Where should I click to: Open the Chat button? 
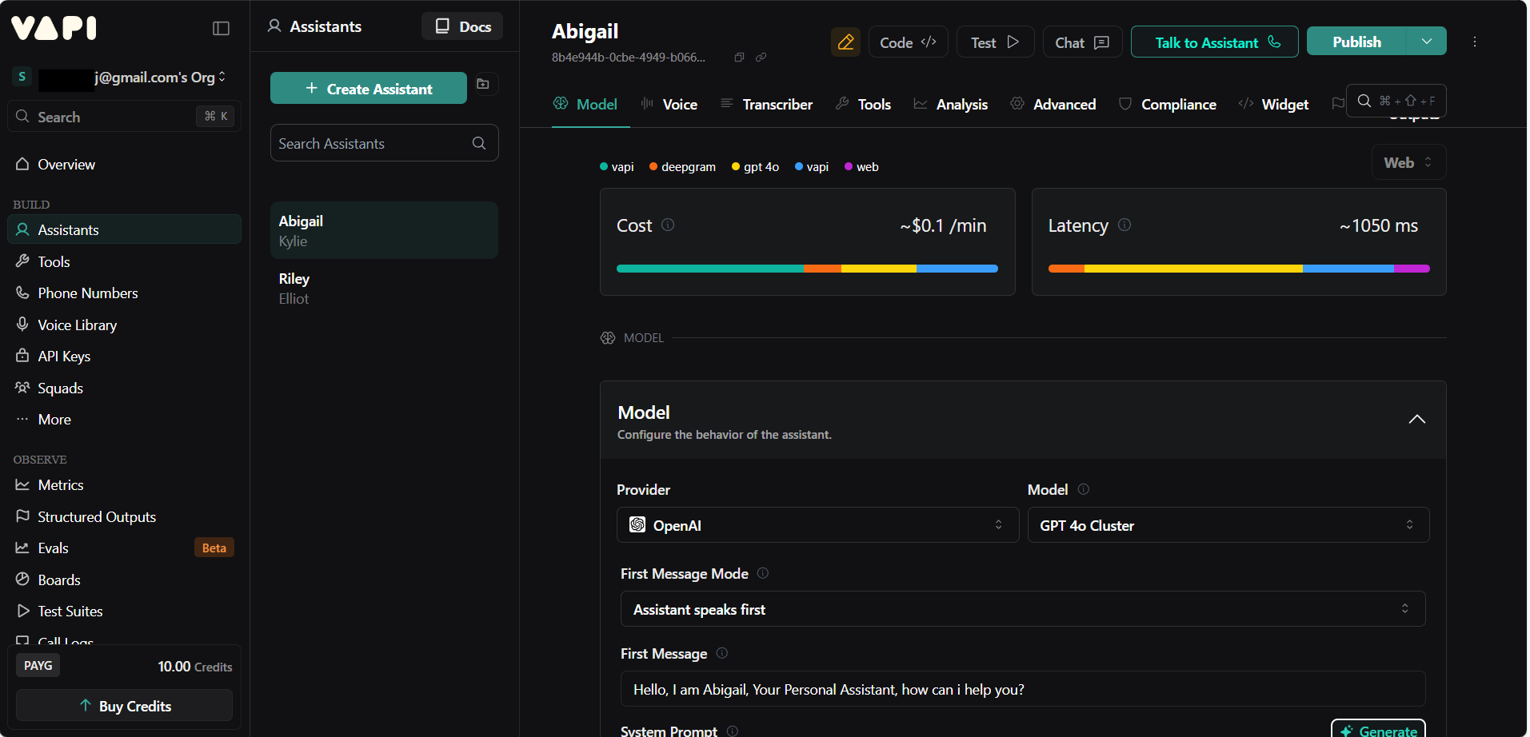tap(1082, 42)
